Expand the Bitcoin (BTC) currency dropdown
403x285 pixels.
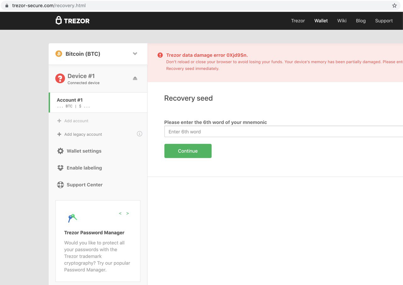tap(135, 54)
